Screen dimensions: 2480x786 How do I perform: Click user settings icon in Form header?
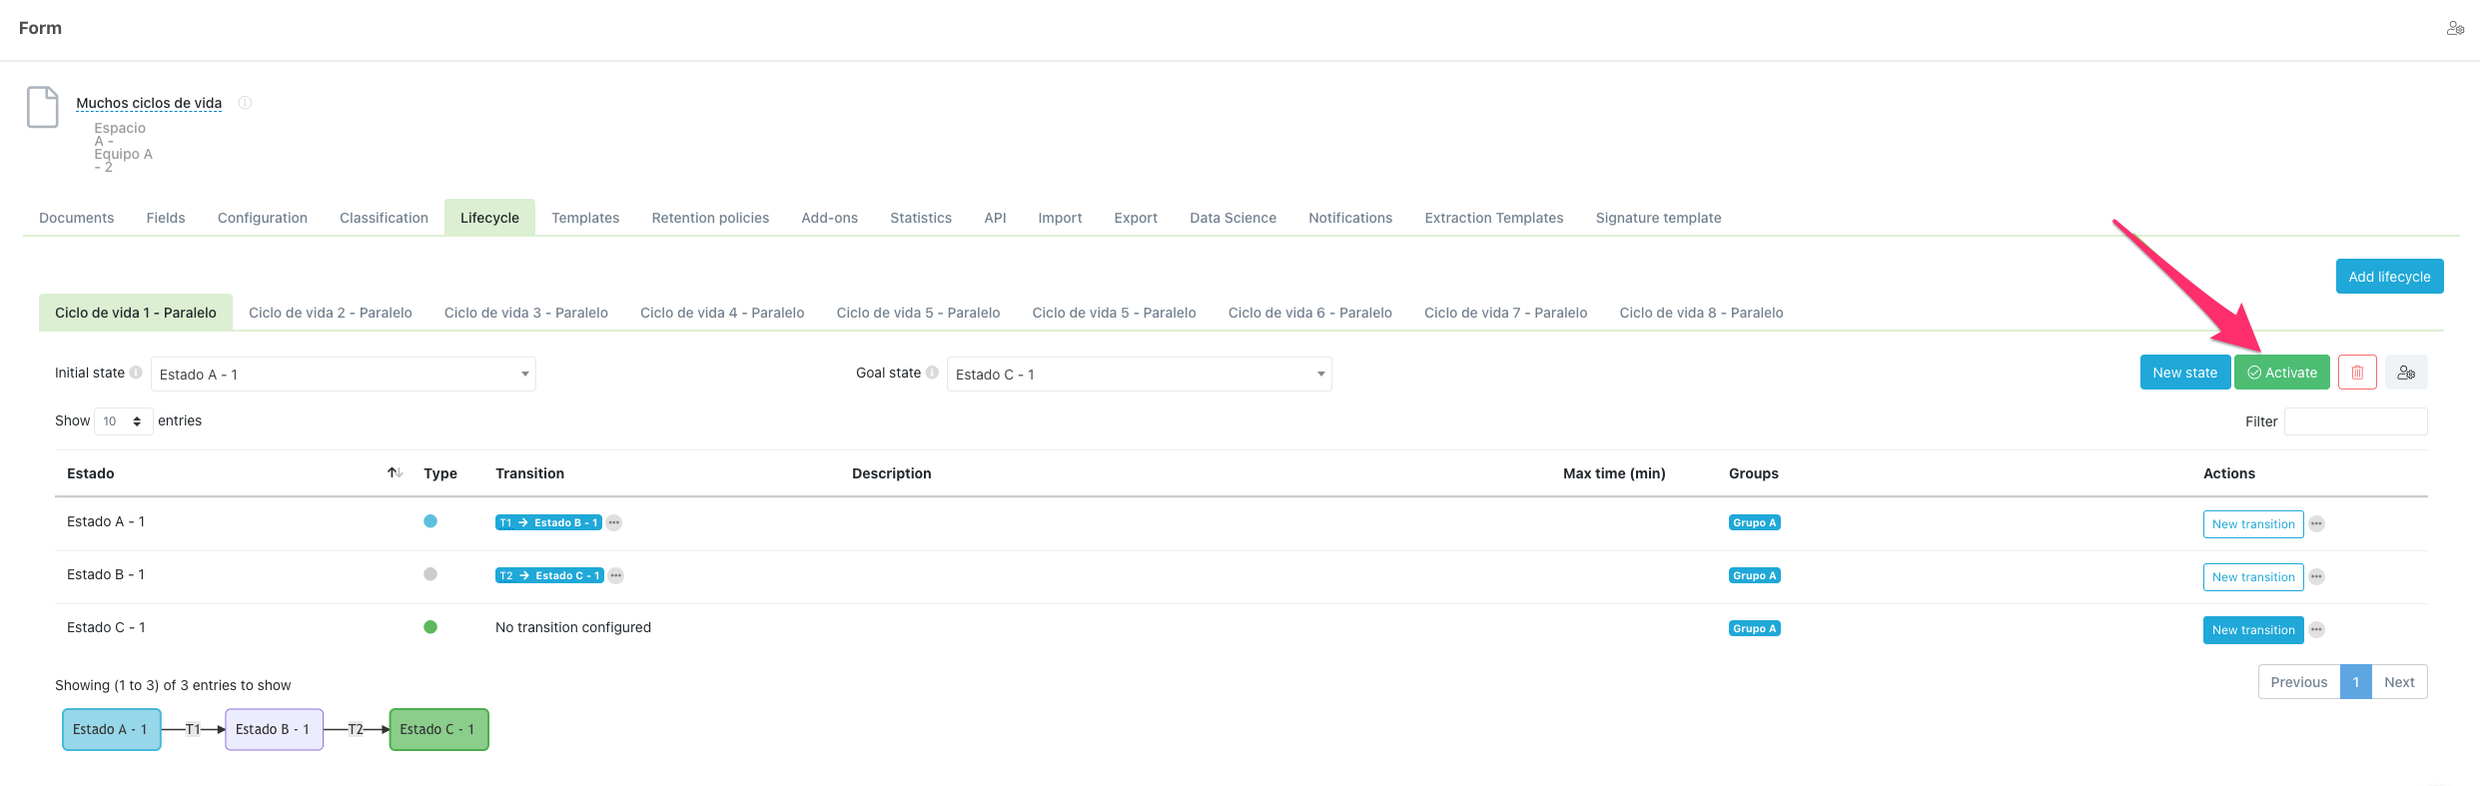[2455, 28]
